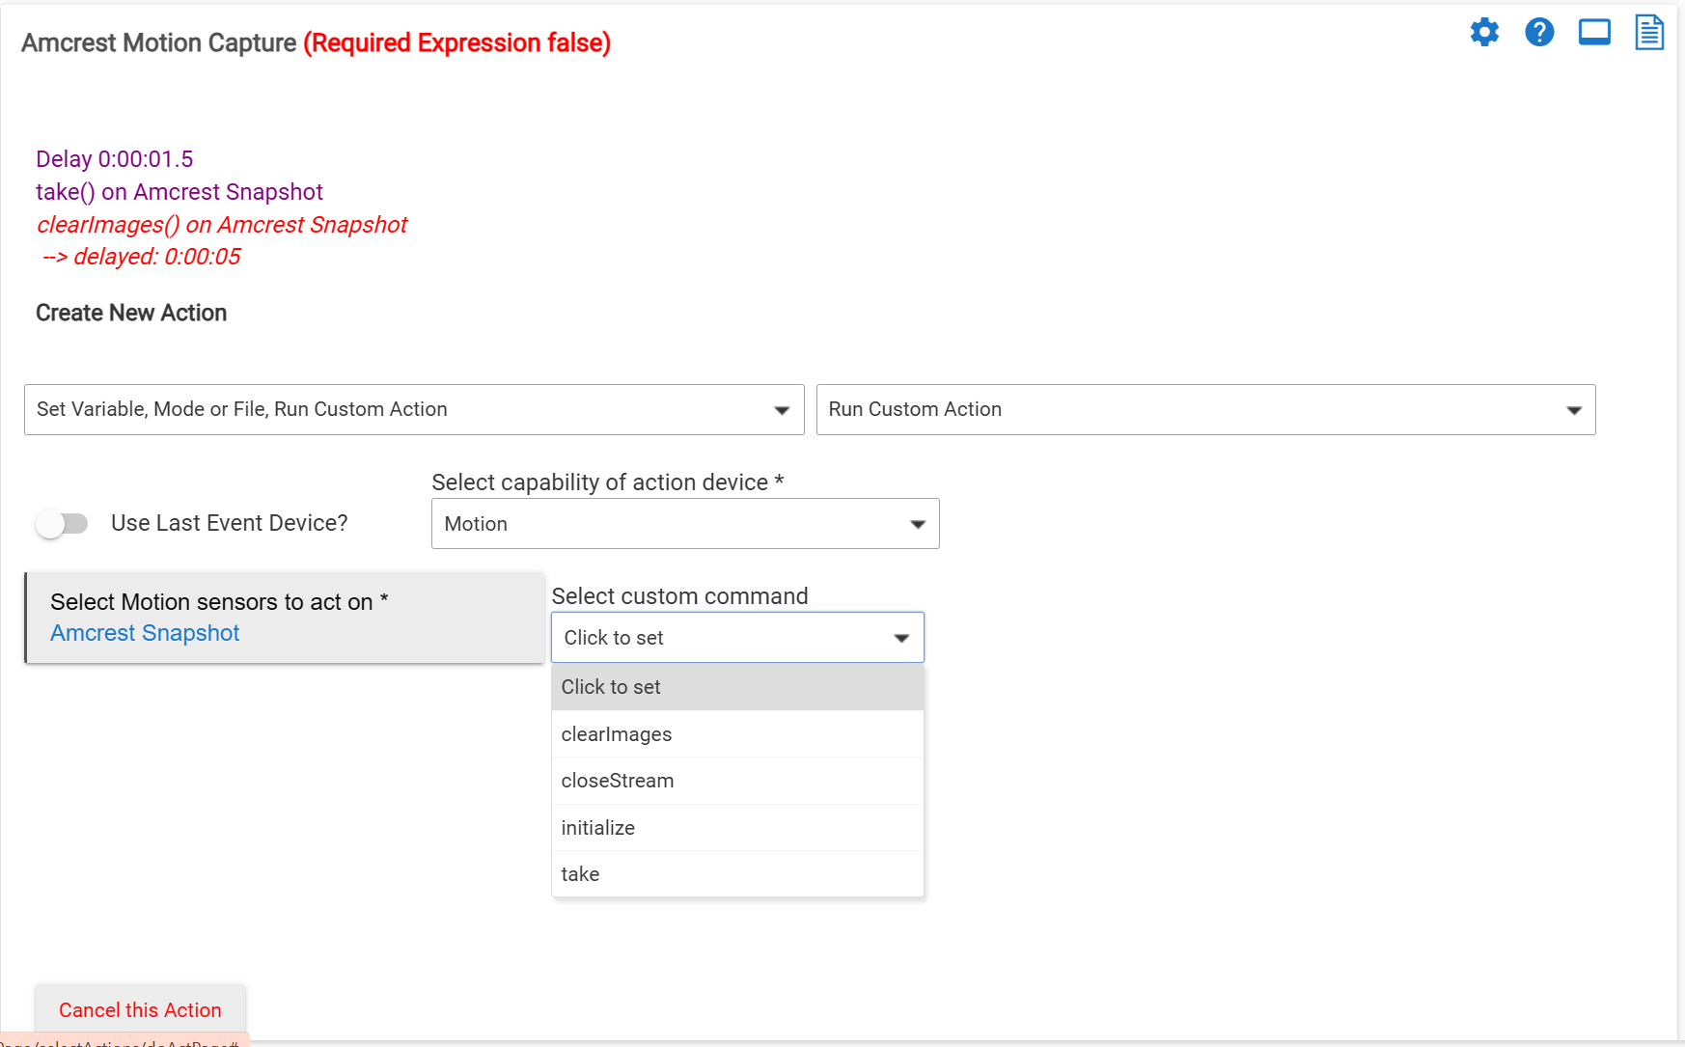Open the Run Custom Action dropdown

[1205, 409]
